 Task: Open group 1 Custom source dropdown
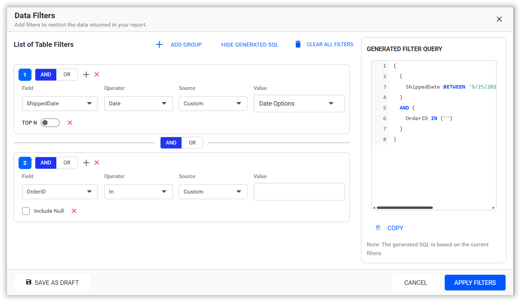[x=213, y=104]
